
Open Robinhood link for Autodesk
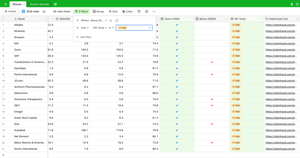click(x=281, y=130)
